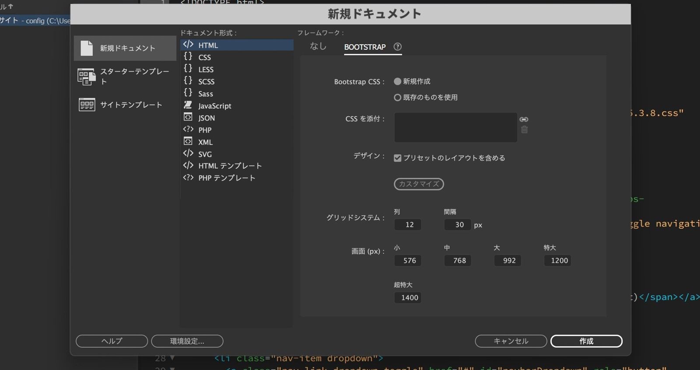Click the 列 columns field showing 12
The image size is (700, 370).
point(407,225)
